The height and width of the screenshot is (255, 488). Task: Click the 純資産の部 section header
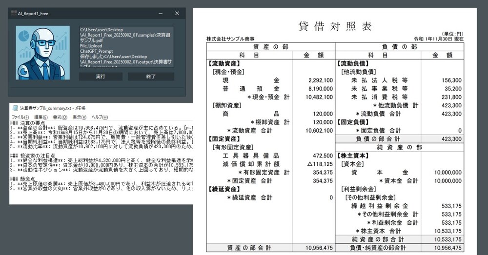tap(399, 147)
